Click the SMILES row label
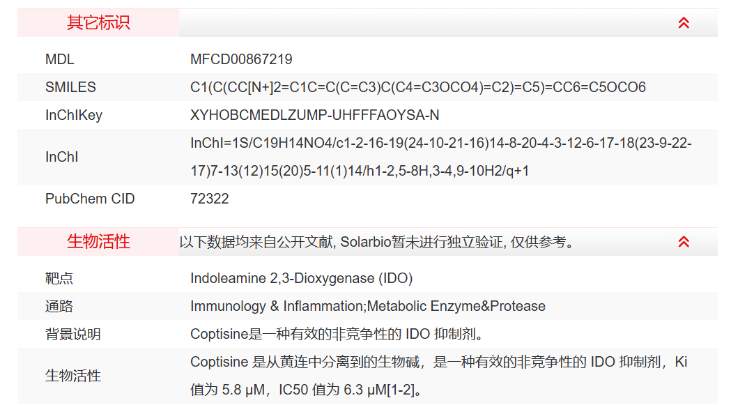 70,87
